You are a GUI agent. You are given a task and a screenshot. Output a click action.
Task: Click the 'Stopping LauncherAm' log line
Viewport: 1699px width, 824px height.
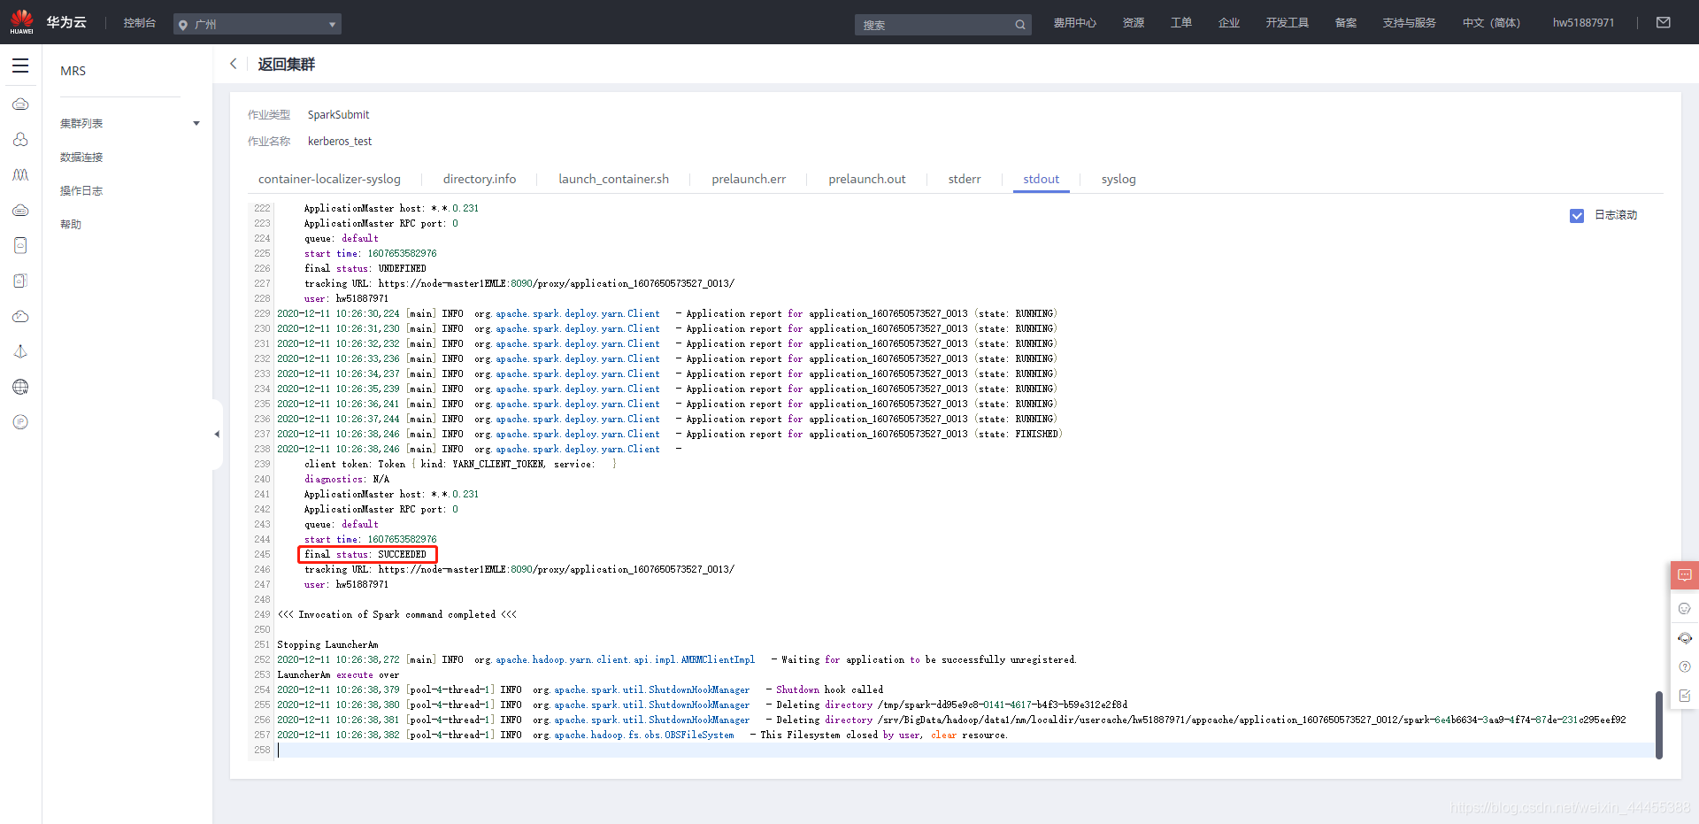[327, 645]
